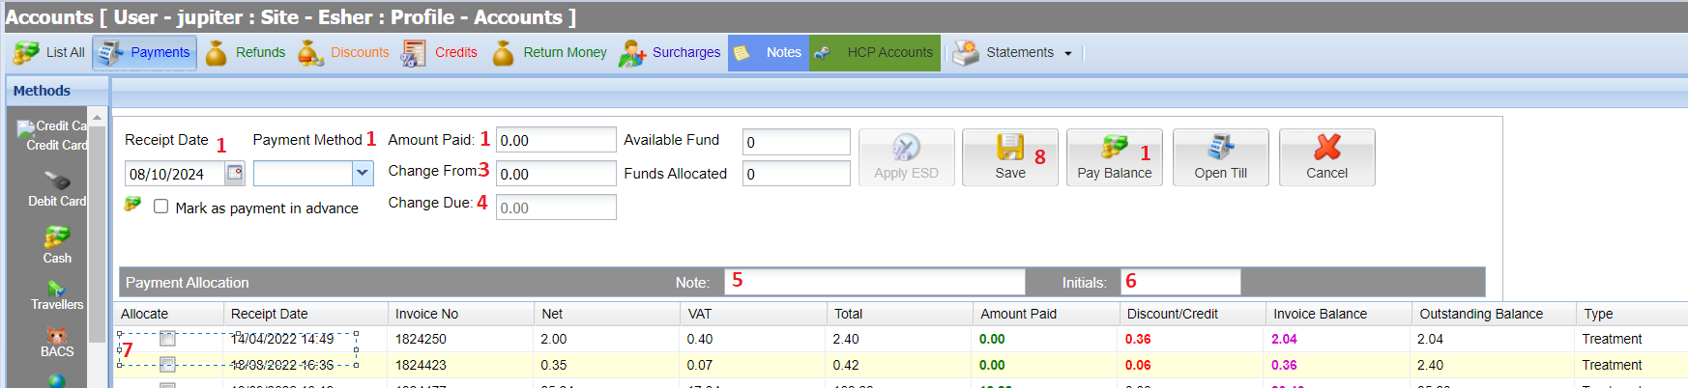Click the Note text field
The image size is (1688, 388).
[874, 282]
